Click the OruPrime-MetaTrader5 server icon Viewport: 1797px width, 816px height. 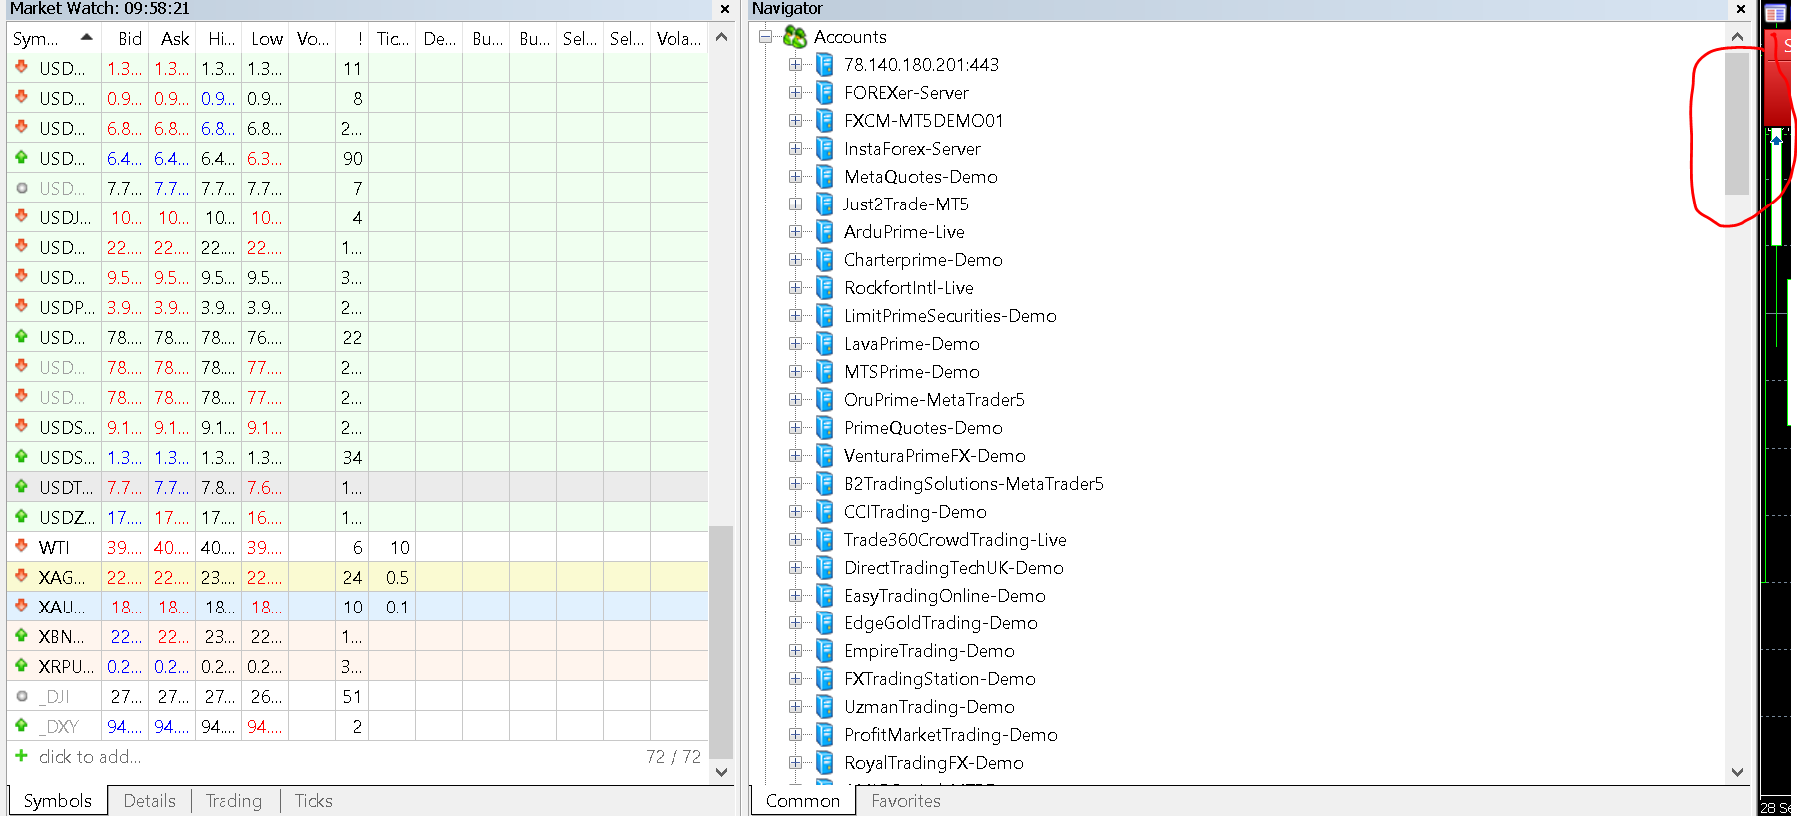coord(824,400)
